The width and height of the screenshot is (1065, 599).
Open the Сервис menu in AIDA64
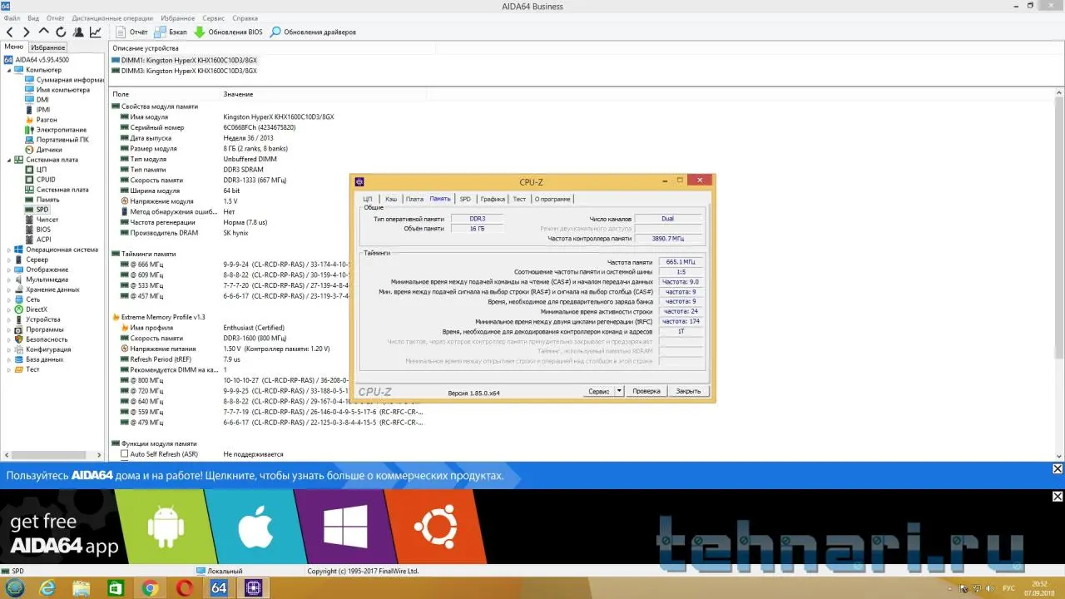214,18
